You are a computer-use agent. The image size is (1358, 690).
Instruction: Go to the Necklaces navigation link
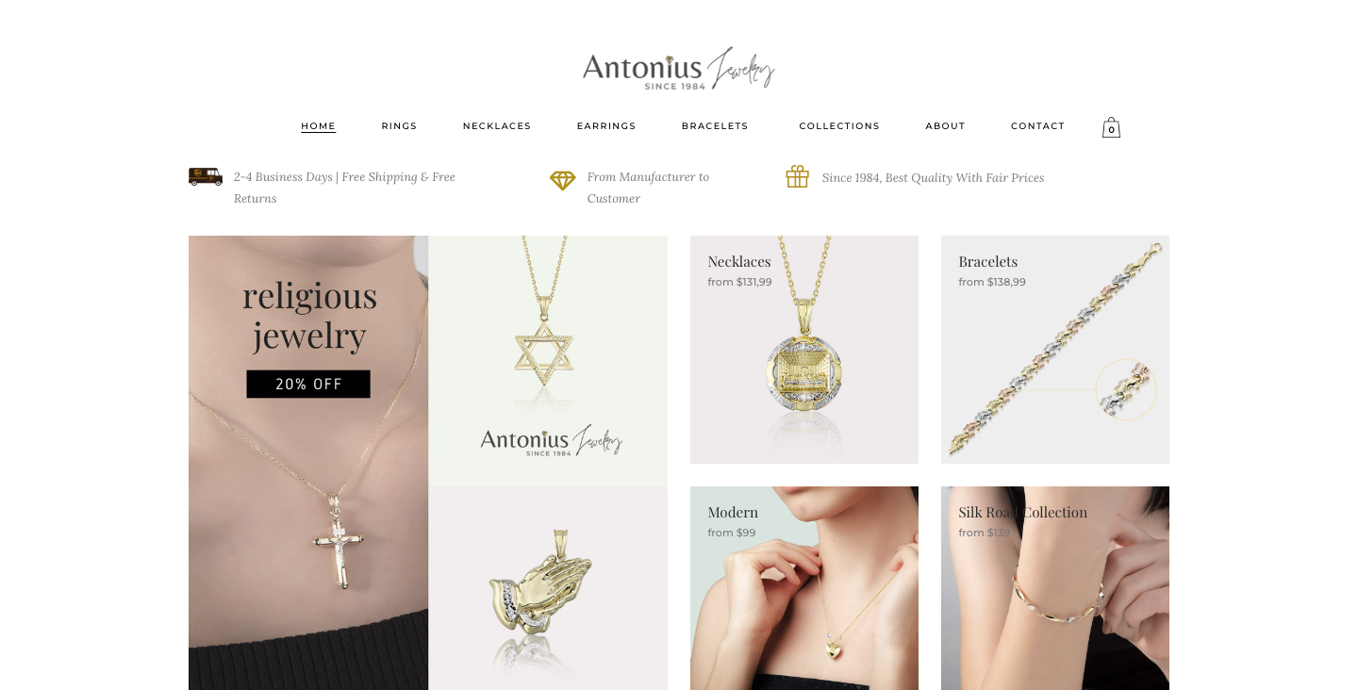(497, 126)
